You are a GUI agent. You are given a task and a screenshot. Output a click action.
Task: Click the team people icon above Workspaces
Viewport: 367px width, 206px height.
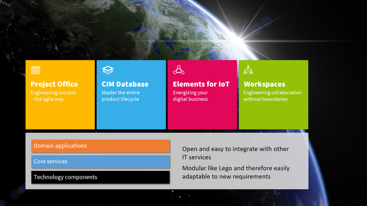click(248, 70)
